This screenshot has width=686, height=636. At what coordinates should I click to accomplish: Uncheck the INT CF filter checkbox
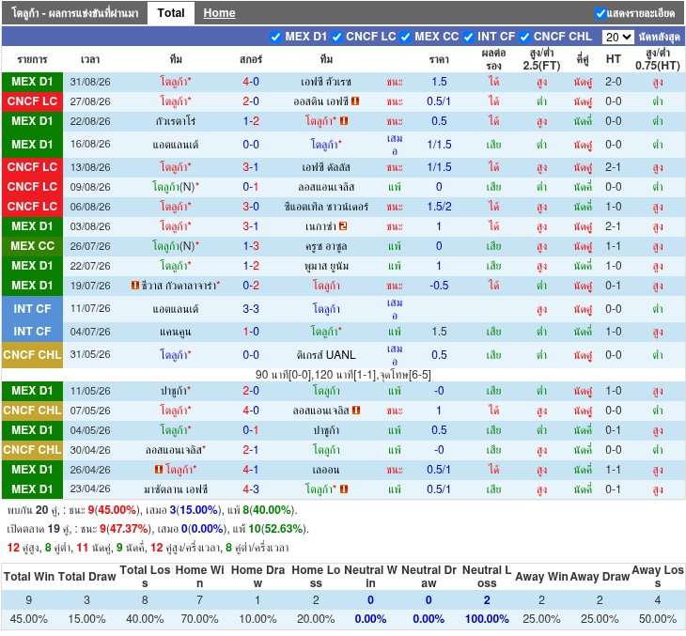click(x=468, y=38)
